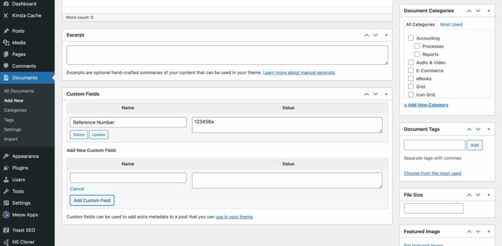The image size is (502, 246).
Task: Move Featured Image panel down
Action: tap(478, 231)
